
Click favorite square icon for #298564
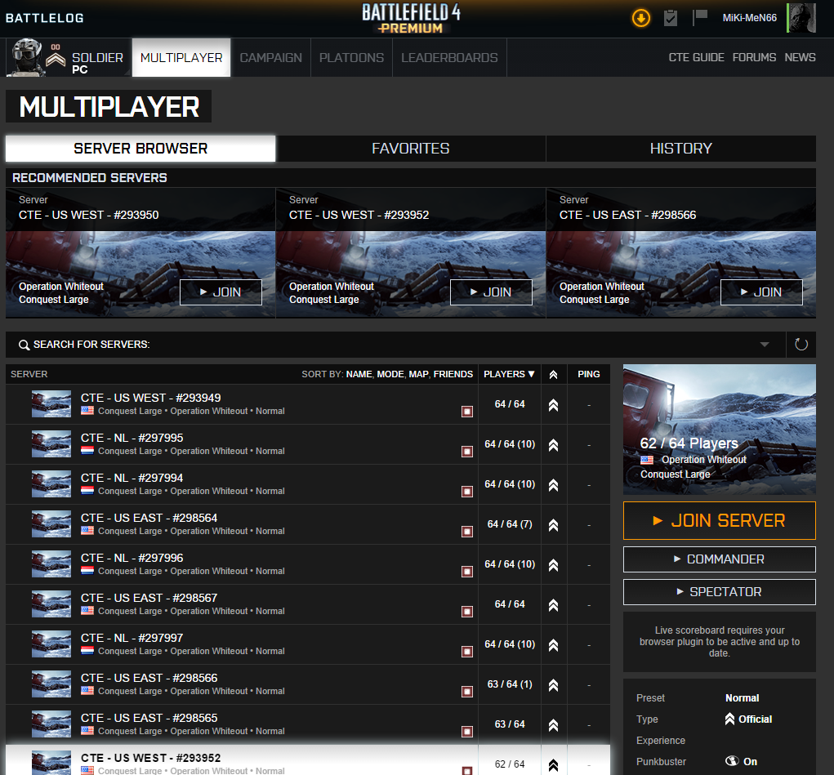click(x=467, y=532)
